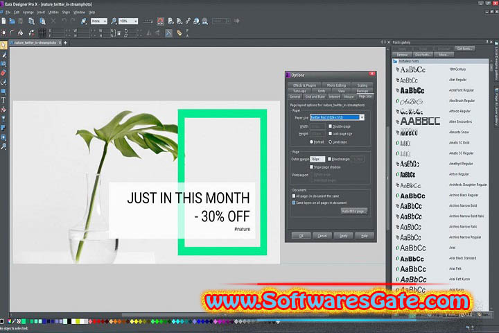This screenshot has width=499, height=333.
Task: Switch to the Units tab in Options
Action: (322, 91)
